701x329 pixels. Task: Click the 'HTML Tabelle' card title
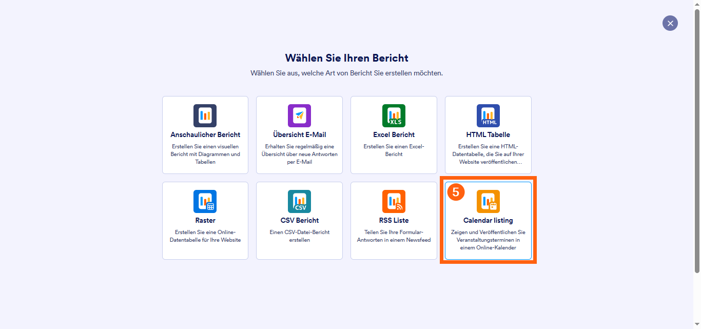(x=488, y=135)
